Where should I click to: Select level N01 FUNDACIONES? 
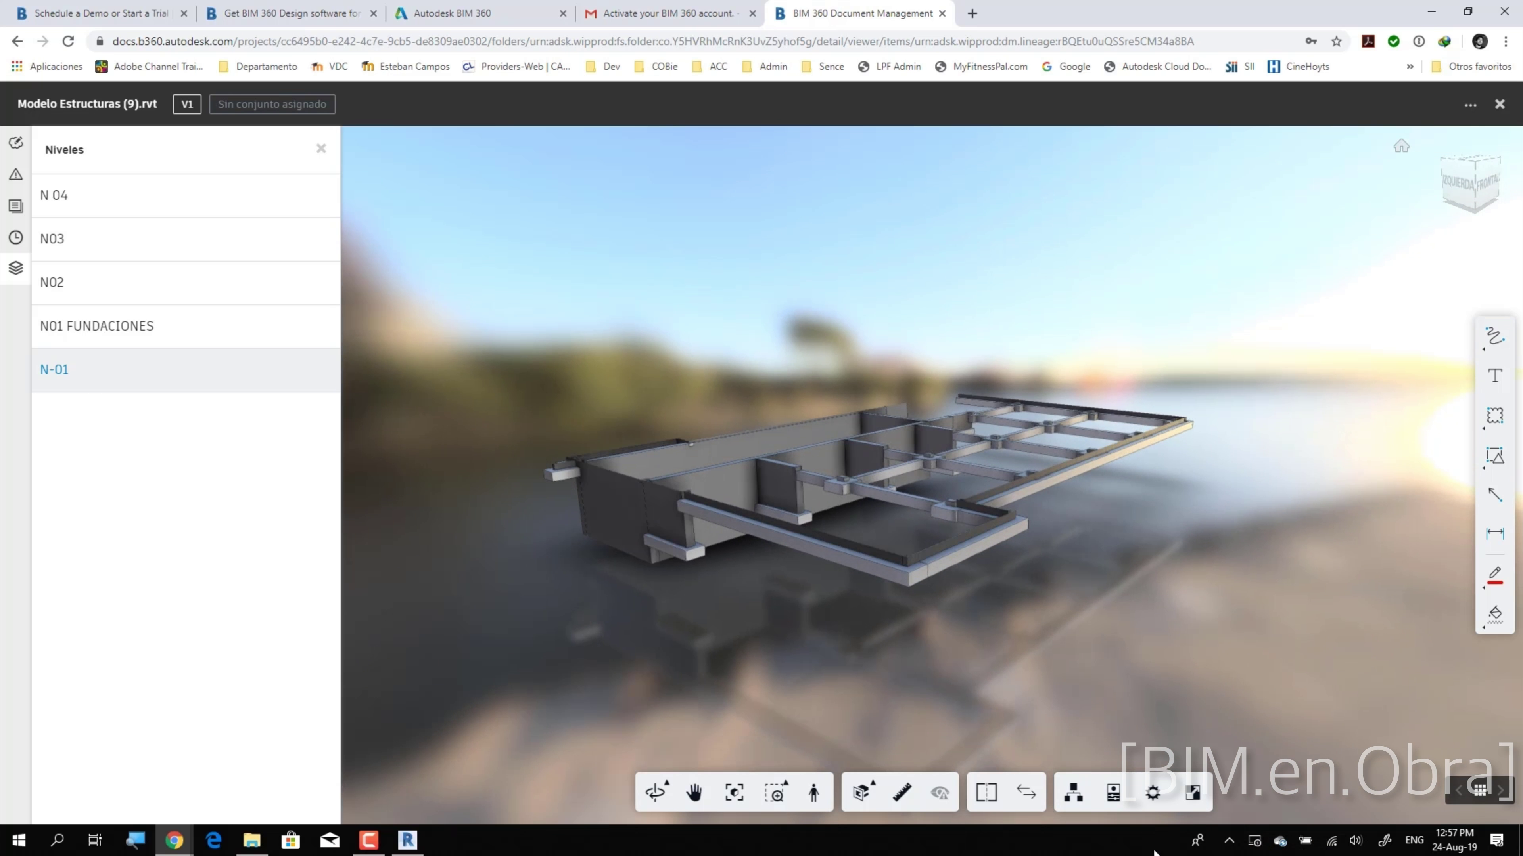point(97,326)
